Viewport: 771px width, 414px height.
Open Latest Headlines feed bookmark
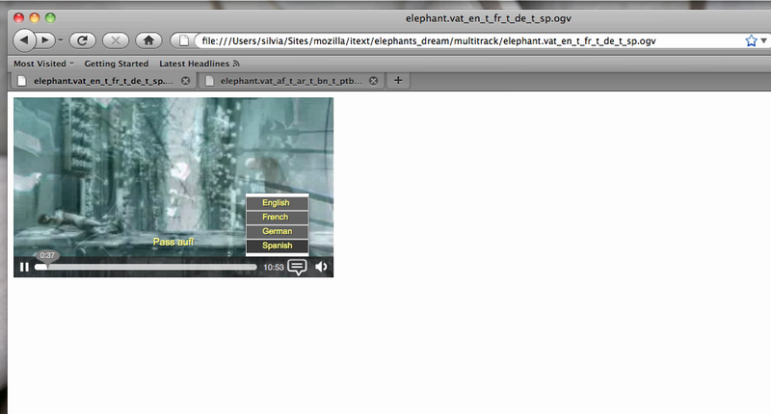click(x=199, y=64)
